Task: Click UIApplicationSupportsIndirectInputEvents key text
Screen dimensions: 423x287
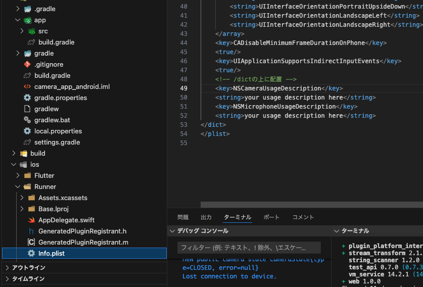Action: click(x=306, y=61)
